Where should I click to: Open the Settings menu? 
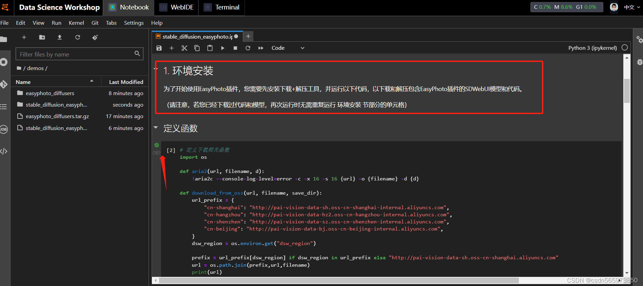pyautogui.click(x=134, y=23)
